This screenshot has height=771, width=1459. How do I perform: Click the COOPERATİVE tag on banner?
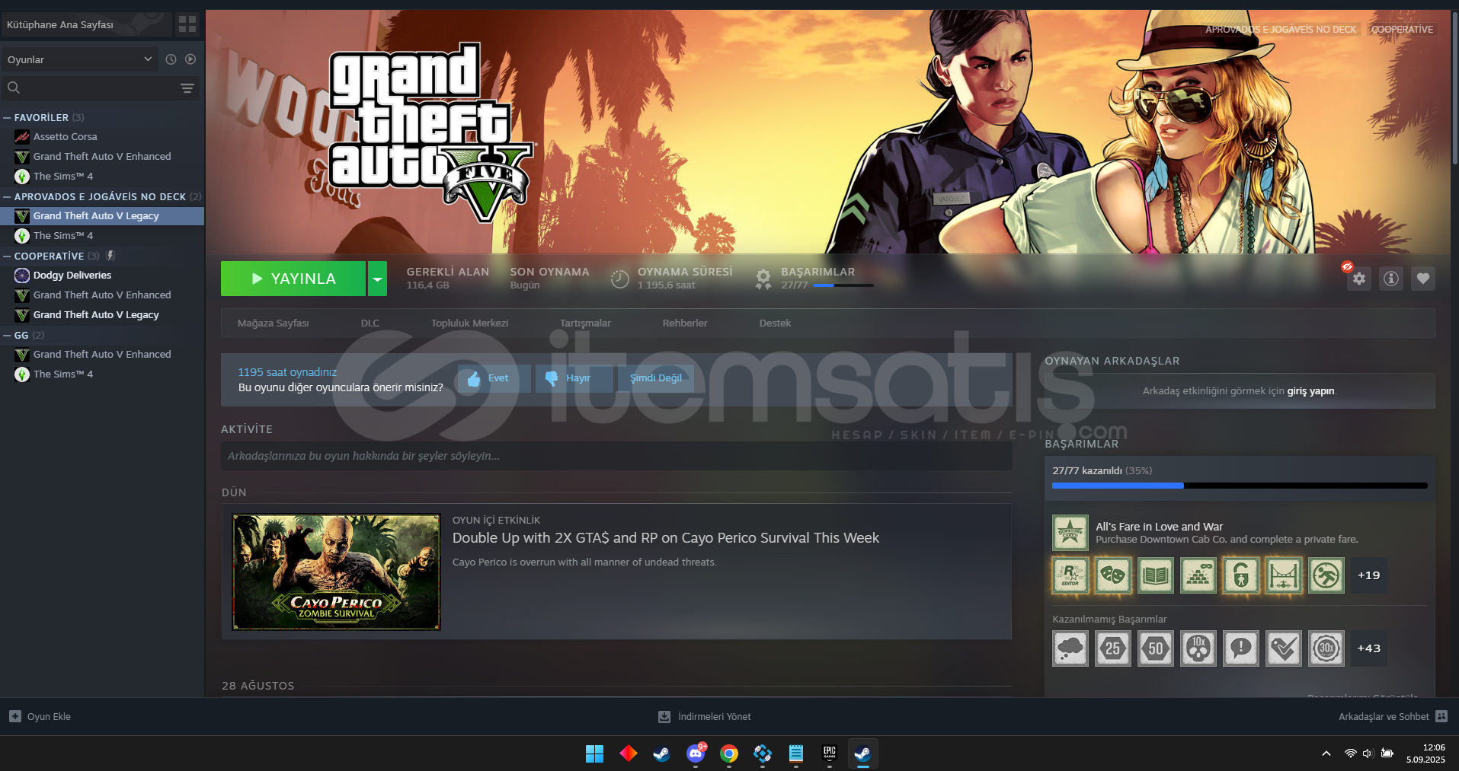click(1402, 30)
